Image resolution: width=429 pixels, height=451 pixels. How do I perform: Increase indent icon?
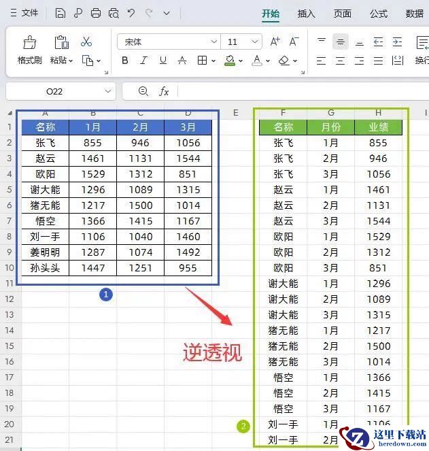point(397,42)
